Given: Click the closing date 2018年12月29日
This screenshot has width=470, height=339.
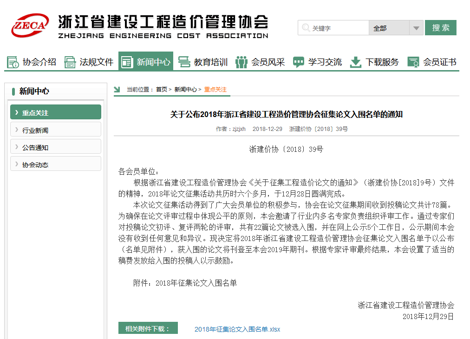Looking at the screenshot, I should pyautogui.click(x=428, y=317).
